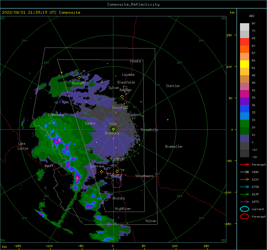Image resolution: width=267 pixels, height=250 pixels.
Task: Click the red forecast arrow in the legend
Action: tap(244, 164)
